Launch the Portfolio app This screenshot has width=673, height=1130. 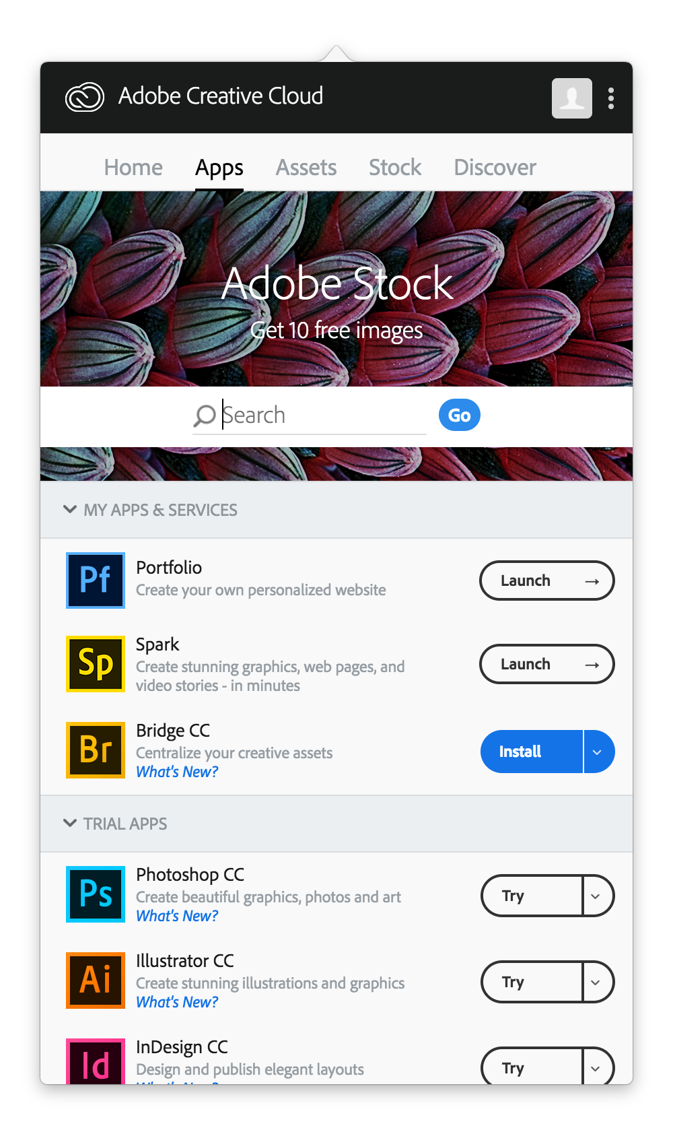(546, 580)
